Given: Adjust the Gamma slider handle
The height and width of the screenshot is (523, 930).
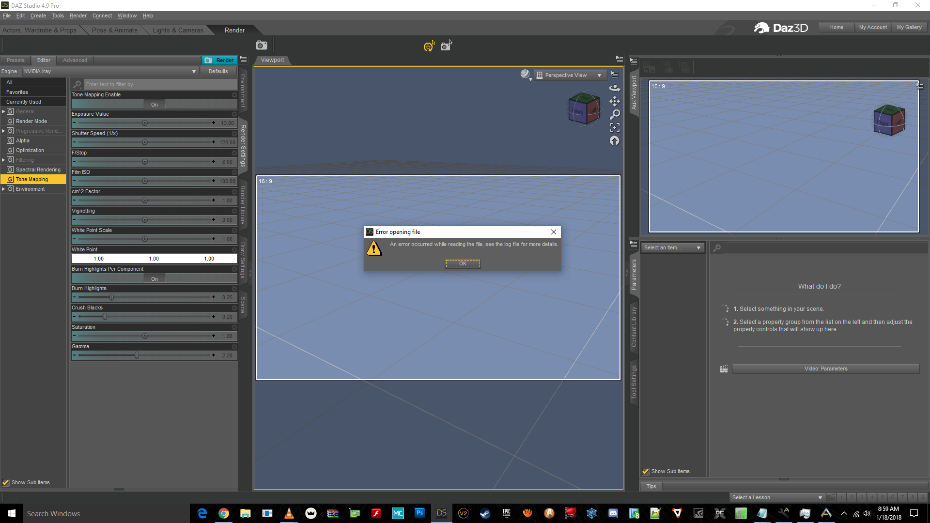Looking at the screenshot, I should pos(137,355).
